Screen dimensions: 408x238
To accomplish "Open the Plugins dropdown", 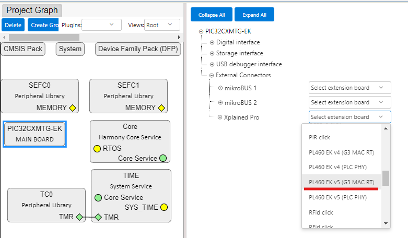I will point(101,25).
